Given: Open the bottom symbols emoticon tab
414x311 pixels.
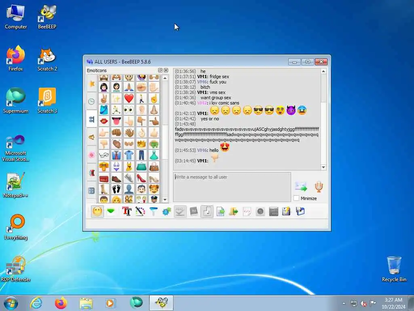Looking at the screenshot, I should tap(92, 190).
